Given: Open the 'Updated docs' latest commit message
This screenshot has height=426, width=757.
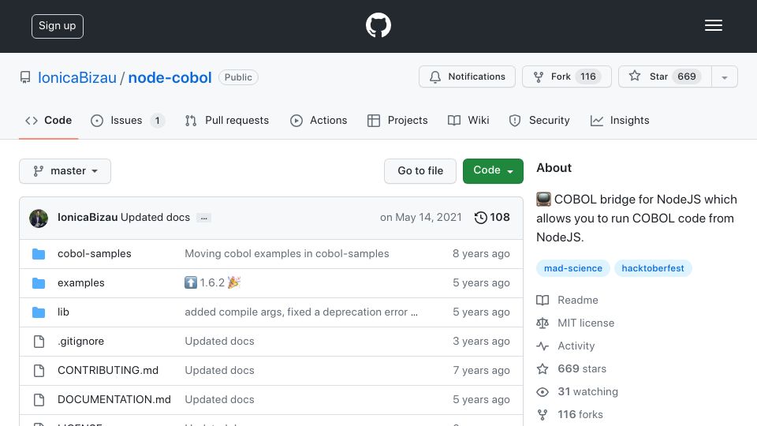Looking at the screenshot, I should [x=155, y=218].
